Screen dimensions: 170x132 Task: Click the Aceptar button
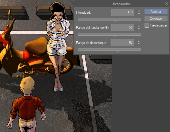point(156,12)
